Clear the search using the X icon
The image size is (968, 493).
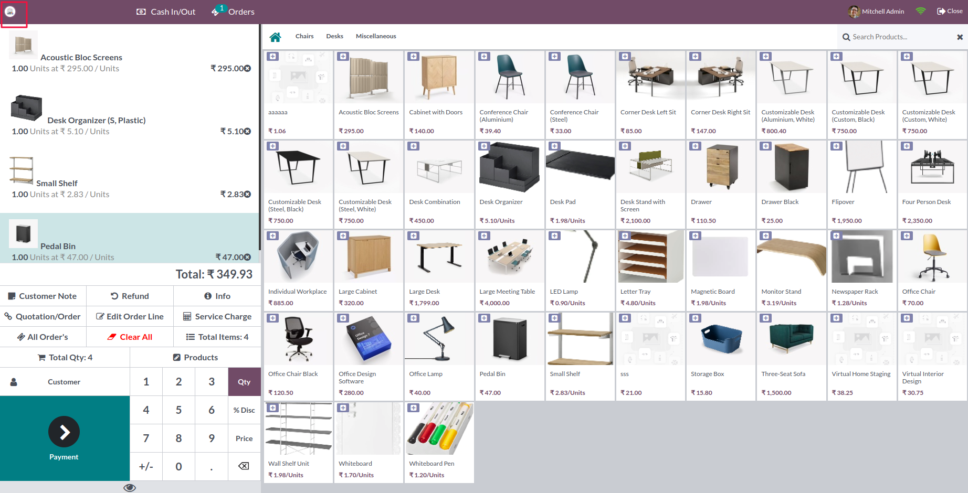click(959, 37)
